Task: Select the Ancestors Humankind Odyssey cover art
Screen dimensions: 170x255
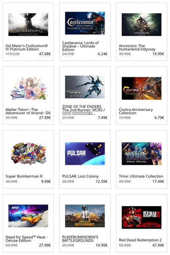Action: tap(142, 25)
